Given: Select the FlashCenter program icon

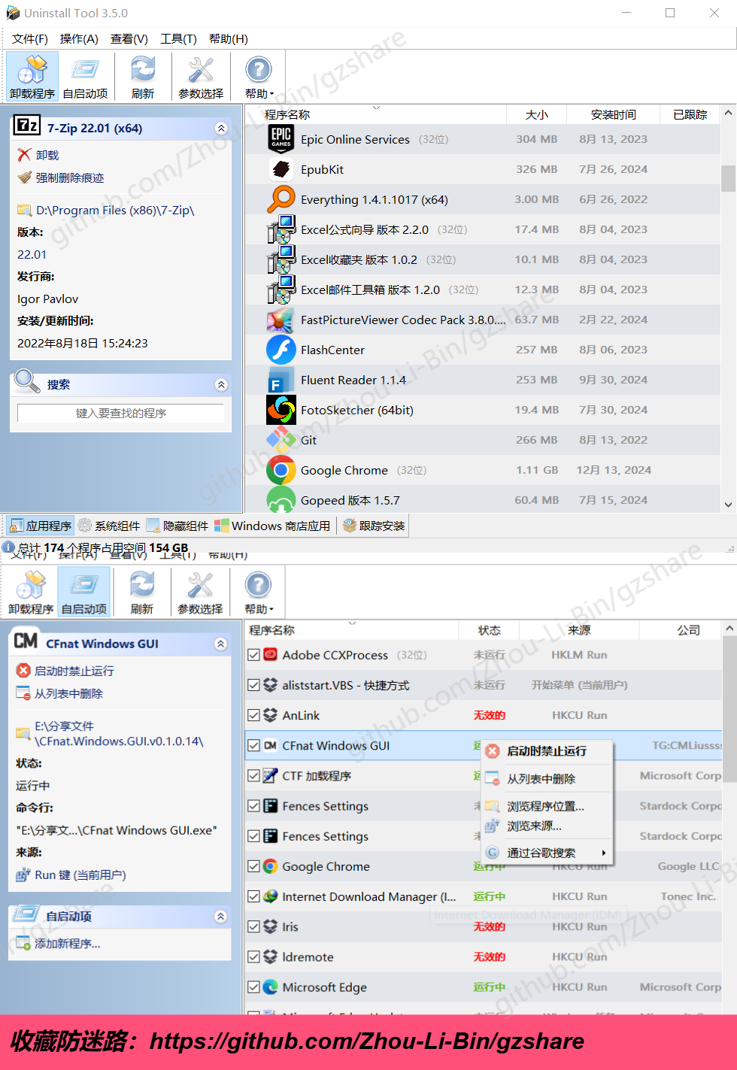Looking at the screenshot, I should coord(281,350).
